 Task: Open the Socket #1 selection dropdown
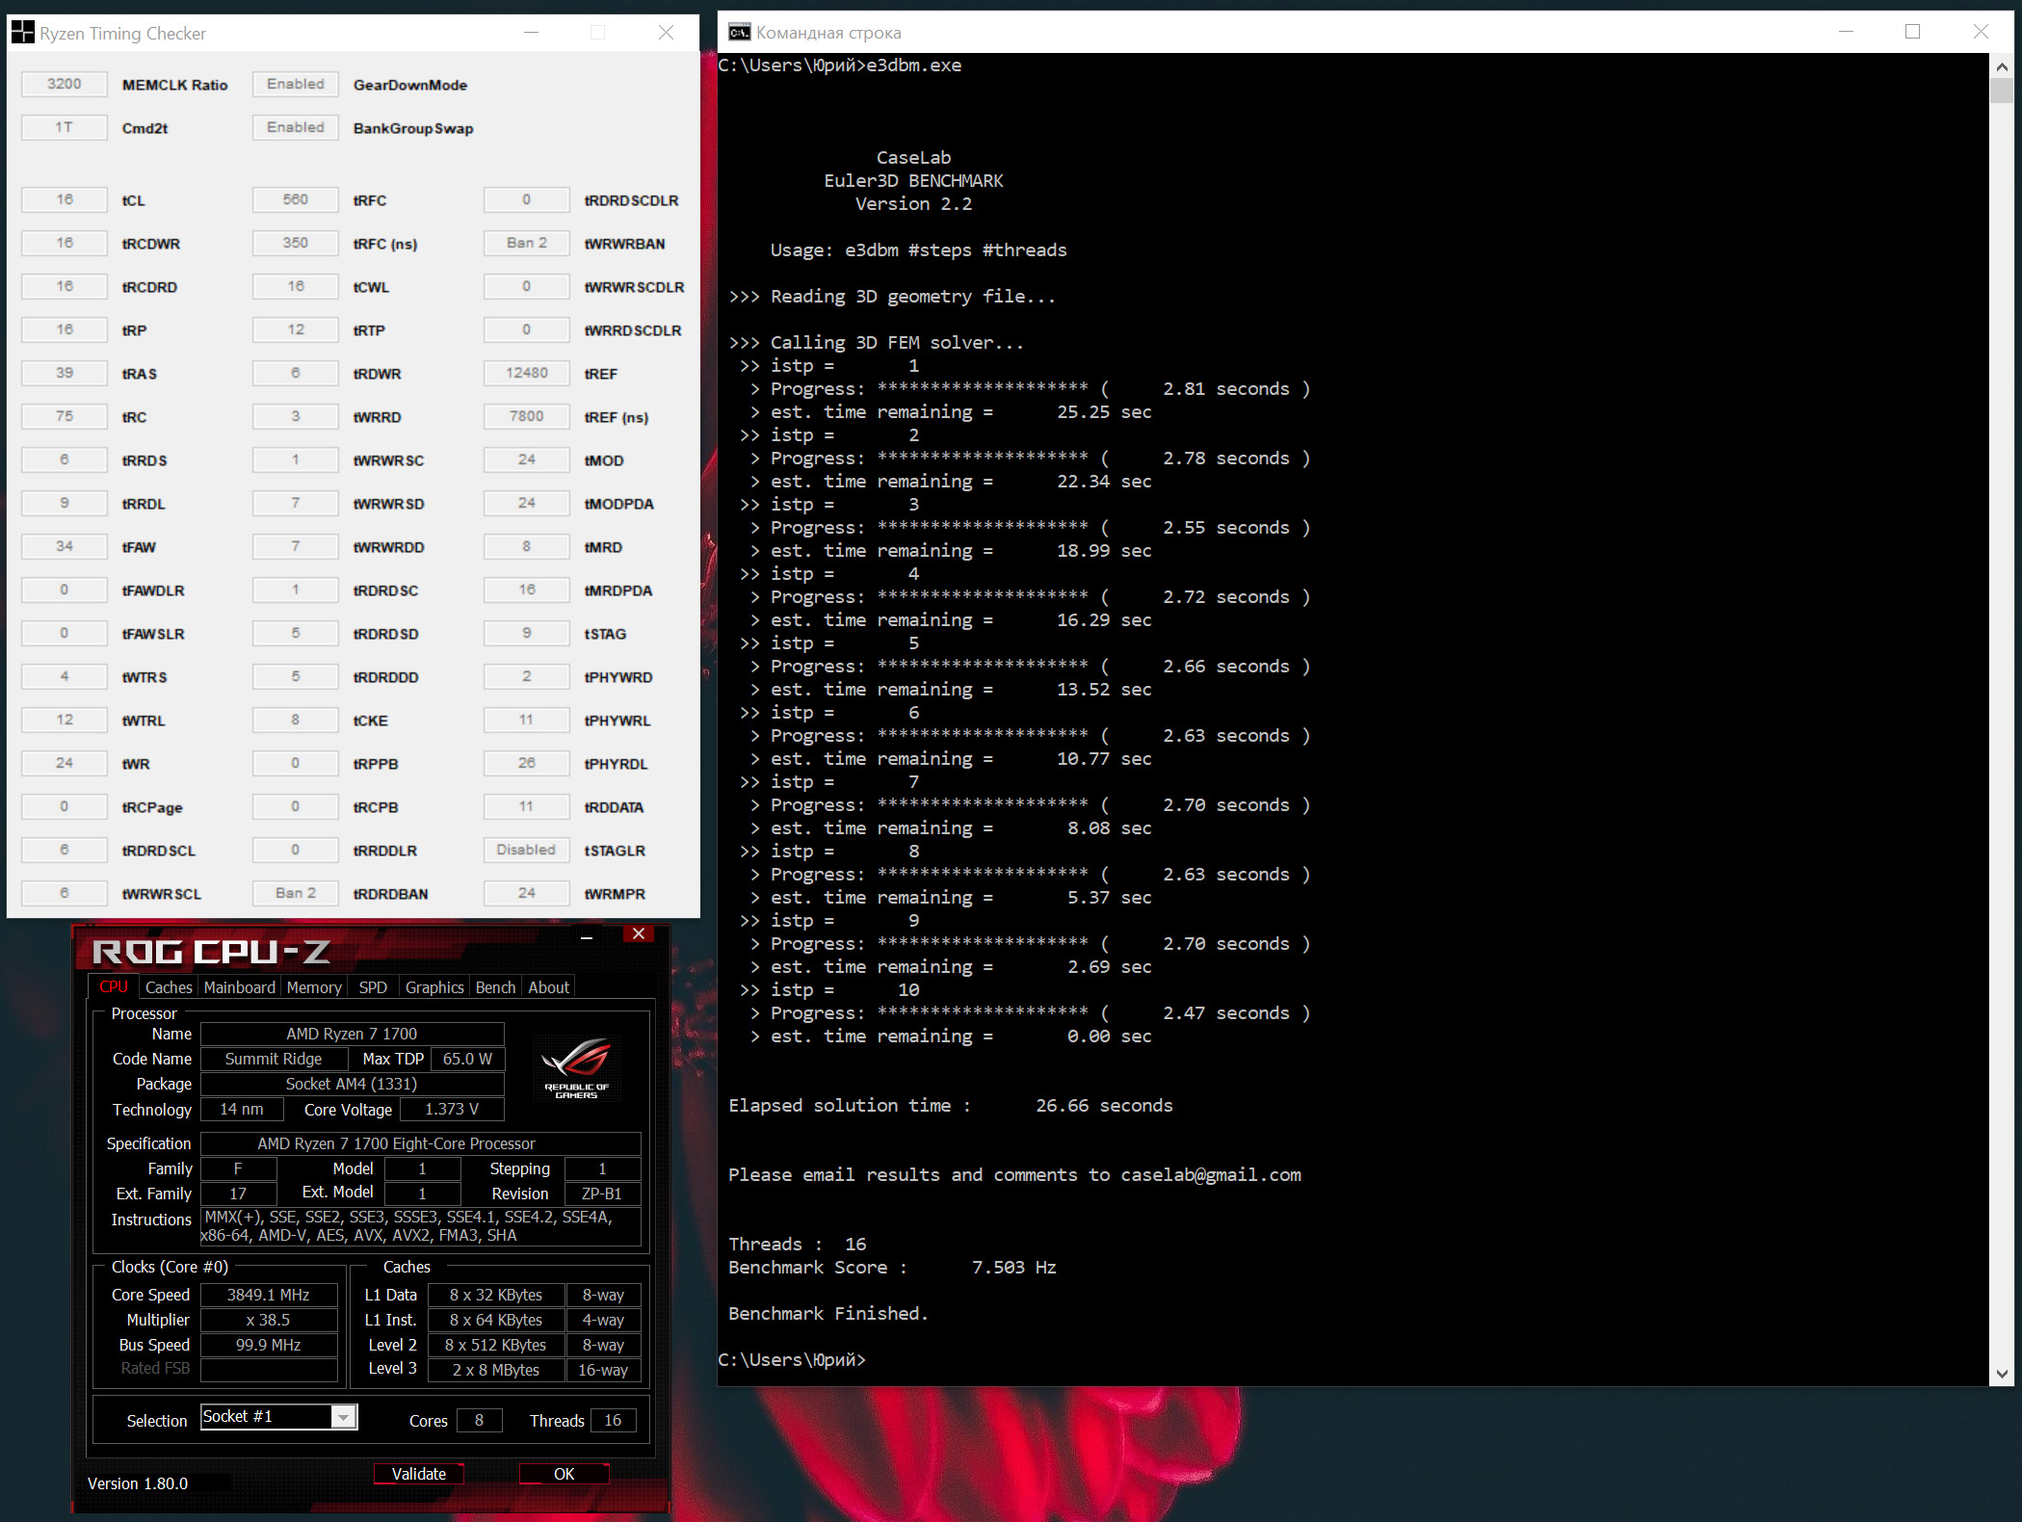(343, 1417)
